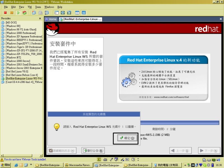Expand quick launch » overflow chevron
Viewport: 224px width, 168px height.
tap(31, 164)
